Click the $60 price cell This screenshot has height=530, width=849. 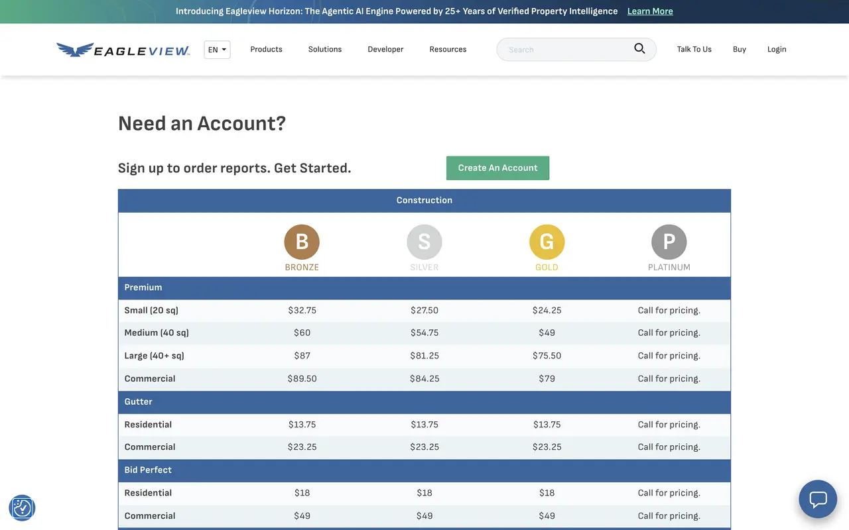(x=302, y=333)
